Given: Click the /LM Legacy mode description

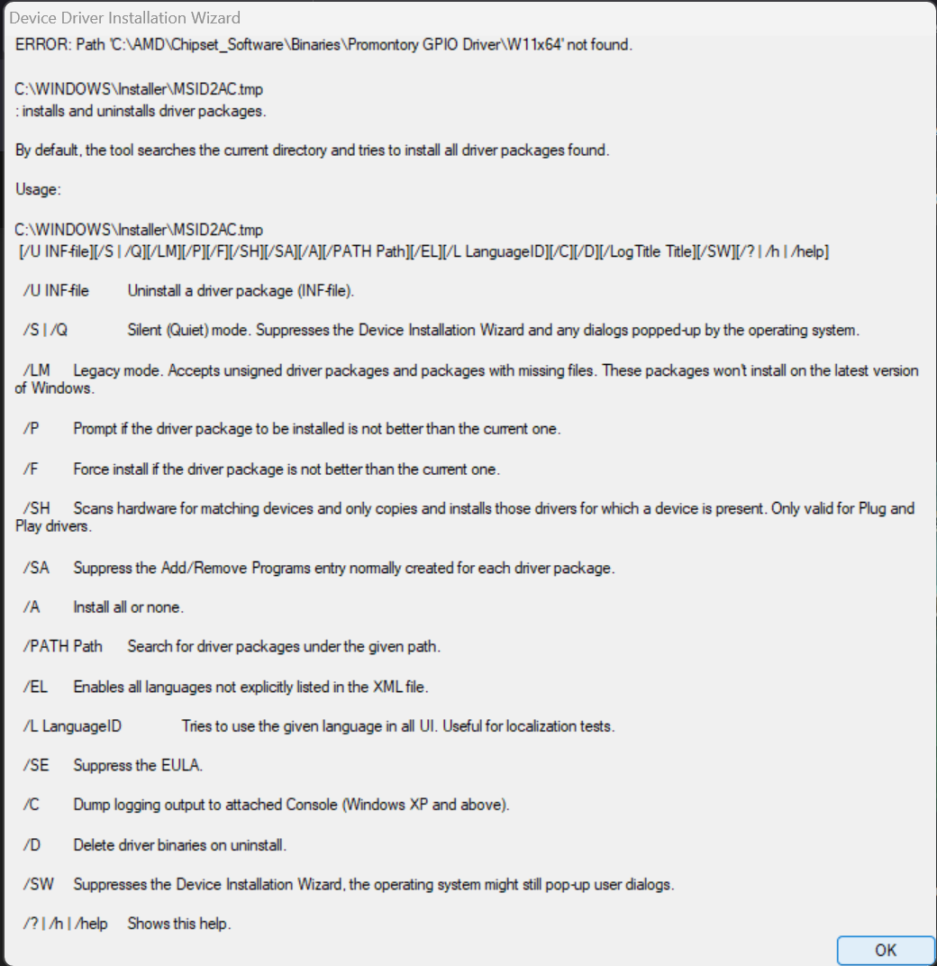Looking at the screenshot, I should 467,378.
